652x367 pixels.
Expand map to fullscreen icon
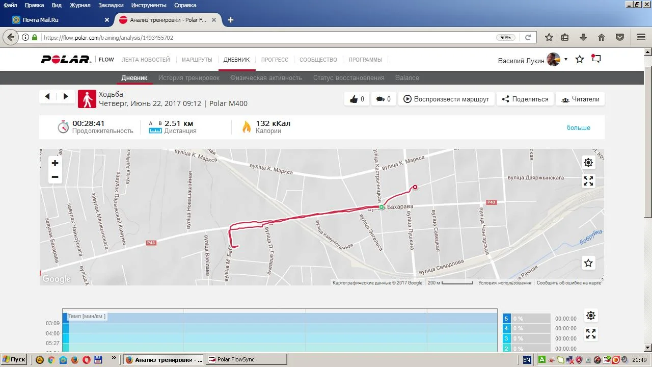pos(588,181)
